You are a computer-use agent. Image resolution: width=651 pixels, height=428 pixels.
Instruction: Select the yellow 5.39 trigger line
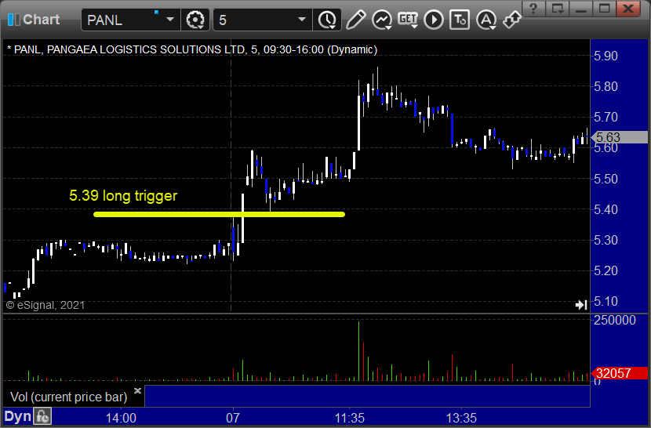219,214
